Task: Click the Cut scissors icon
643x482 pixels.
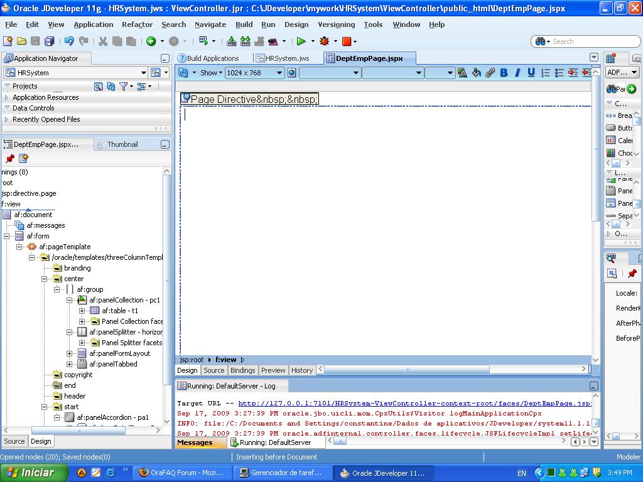Action: tap(102, 41)
